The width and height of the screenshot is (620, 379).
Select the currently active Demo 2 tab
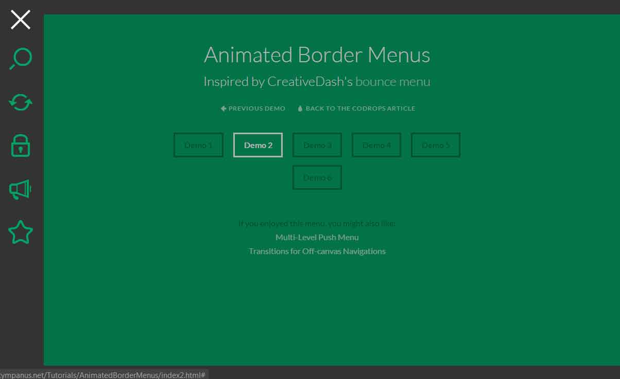[257, 145]
